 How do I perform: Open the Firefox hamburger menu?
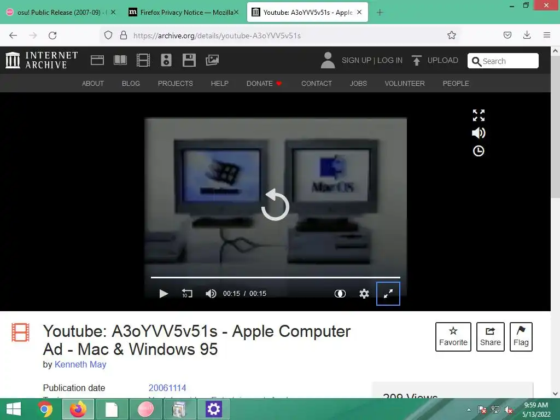coord(547,35)
